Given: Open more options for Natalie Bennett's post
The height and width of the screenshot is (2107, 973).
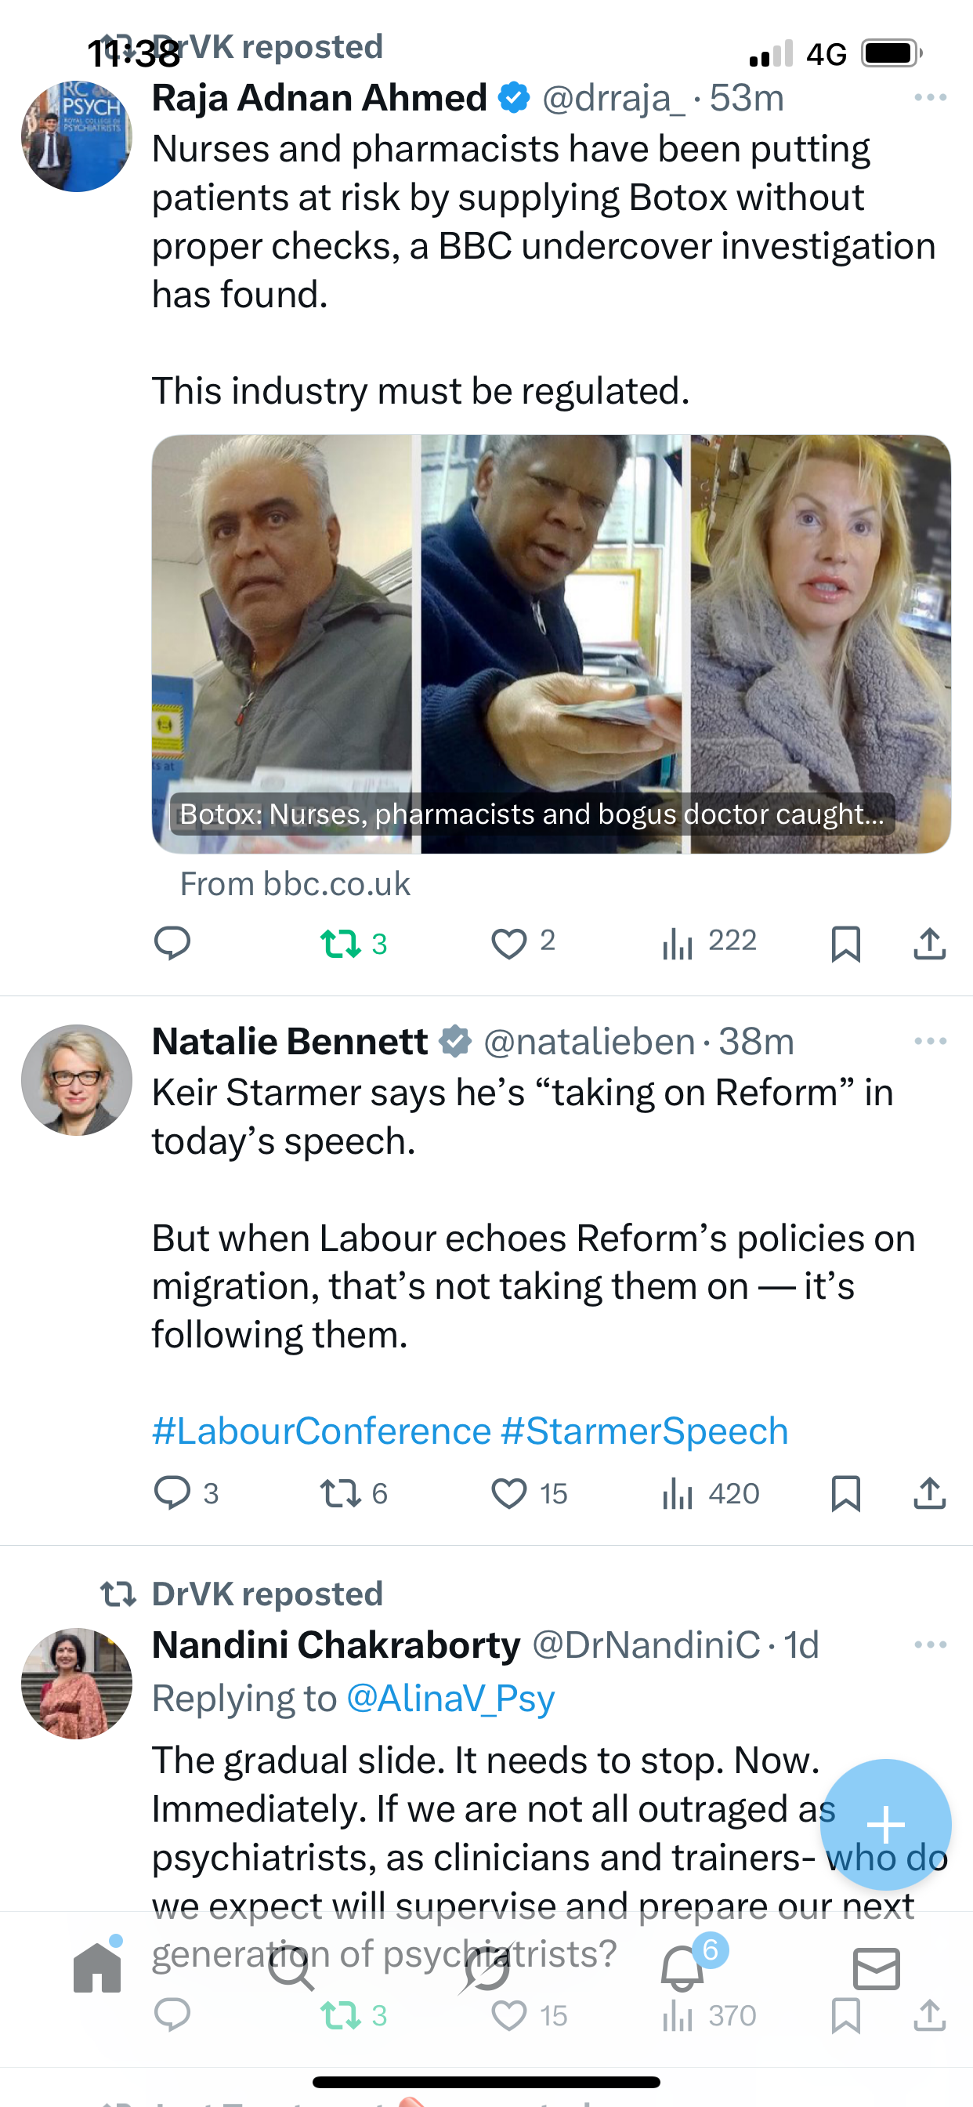Looking at the screenshot, I should [x=931, y=1041].
